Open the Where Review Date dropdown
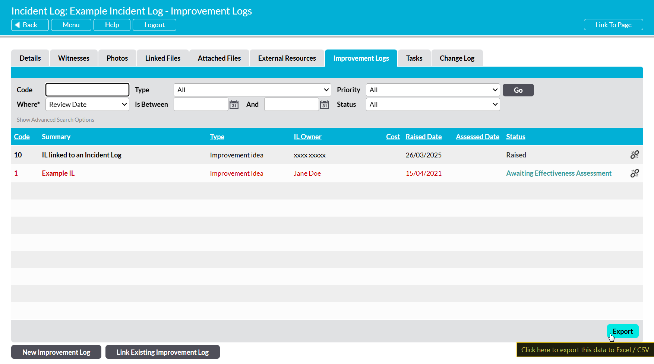The image size is (654, 364). (87, 105)
